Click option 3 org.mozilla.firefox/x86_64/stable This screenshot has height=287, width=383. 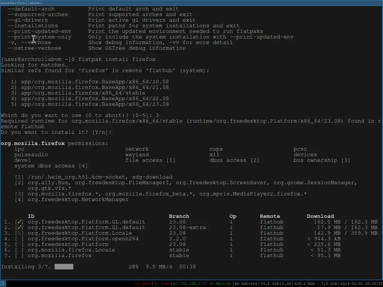click(x=78, y=93)
